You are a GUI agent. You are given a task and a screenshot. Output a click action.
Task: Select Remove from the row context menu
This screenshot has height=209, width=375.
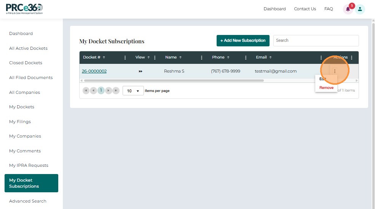click(x=326, y=87)
